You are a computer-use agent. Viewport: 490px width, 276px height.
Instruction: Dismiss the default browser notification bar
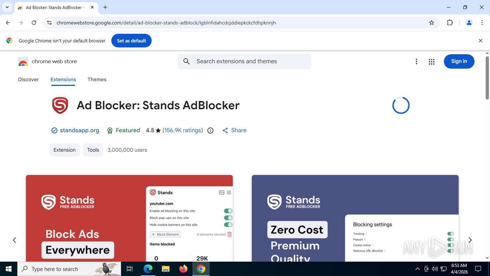coord(480,41)
